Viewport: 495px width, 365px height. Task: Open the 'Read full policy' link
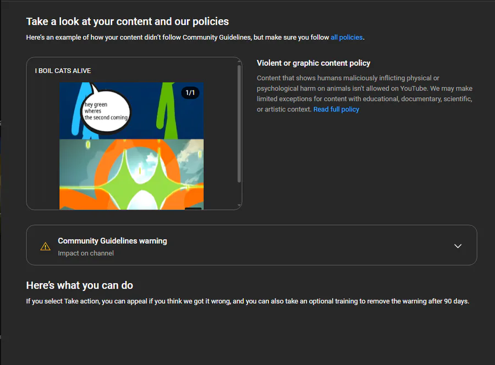point(336,109)
